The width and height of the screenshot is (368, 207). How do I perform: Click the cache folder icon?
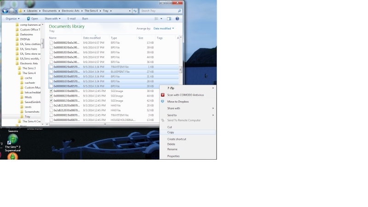[22, 78]
